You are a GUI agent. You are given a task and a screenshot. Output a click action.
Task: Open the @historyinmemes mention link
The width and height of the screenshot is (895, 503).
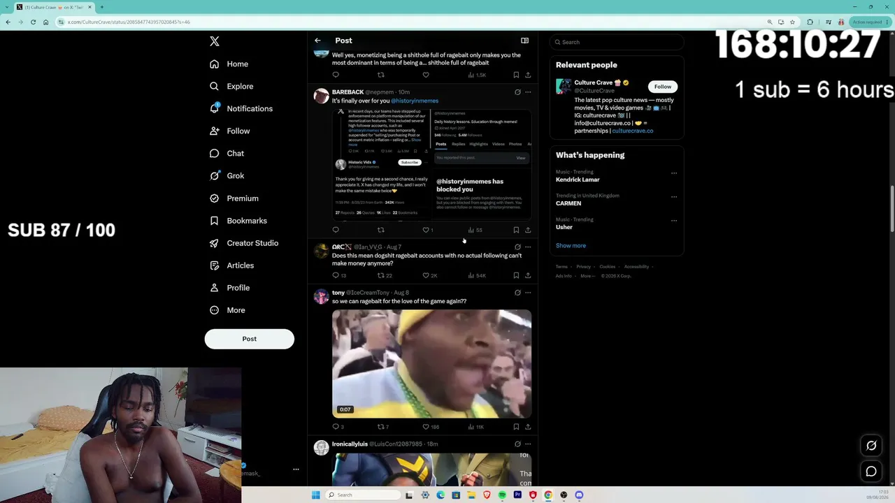[x=415, y=101]
